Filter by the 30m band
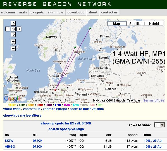This screenshot has height=151, width=167. (x=40, y=105)
